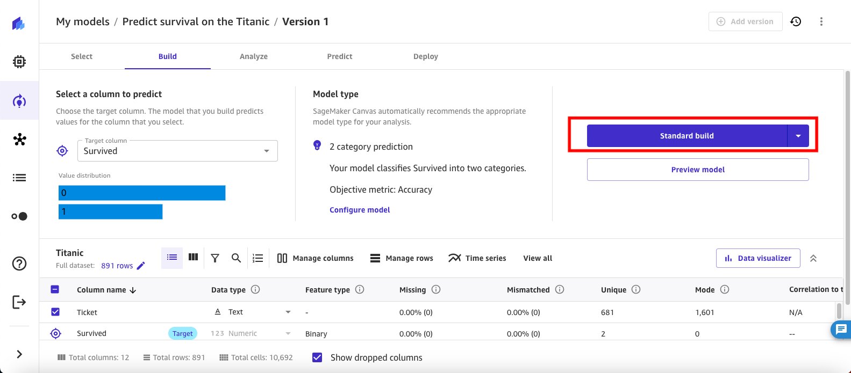Uncheck the Ticket column checkbox

tap(55, 312)
